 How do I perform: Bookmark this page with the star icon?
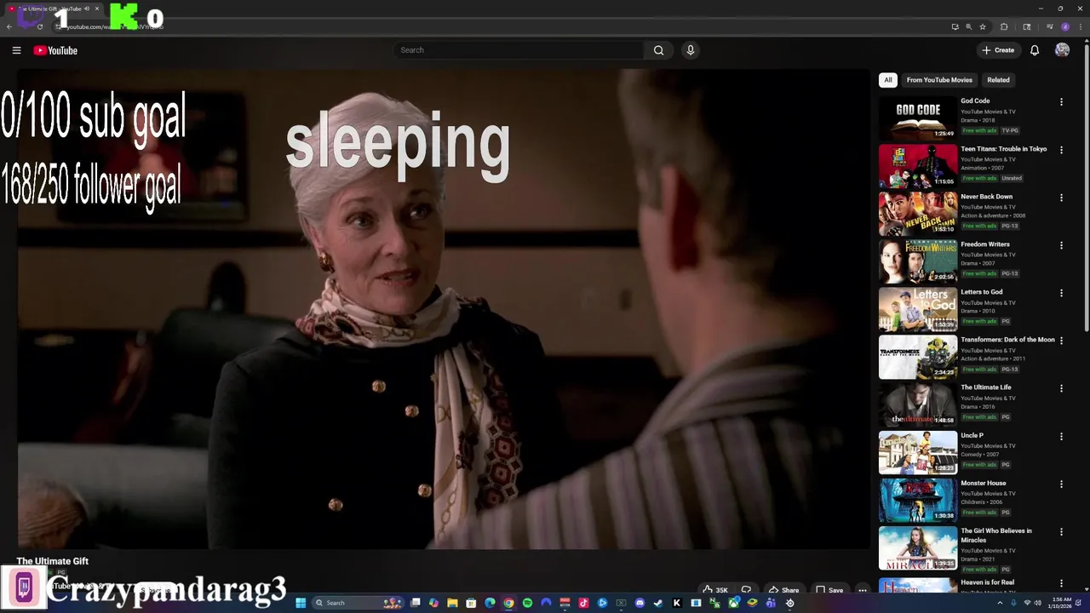[982, 26]
